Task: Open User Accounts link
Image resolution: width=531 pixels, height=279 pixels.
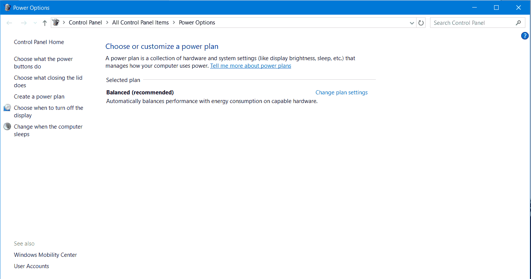Action: [x=32, y=266]
